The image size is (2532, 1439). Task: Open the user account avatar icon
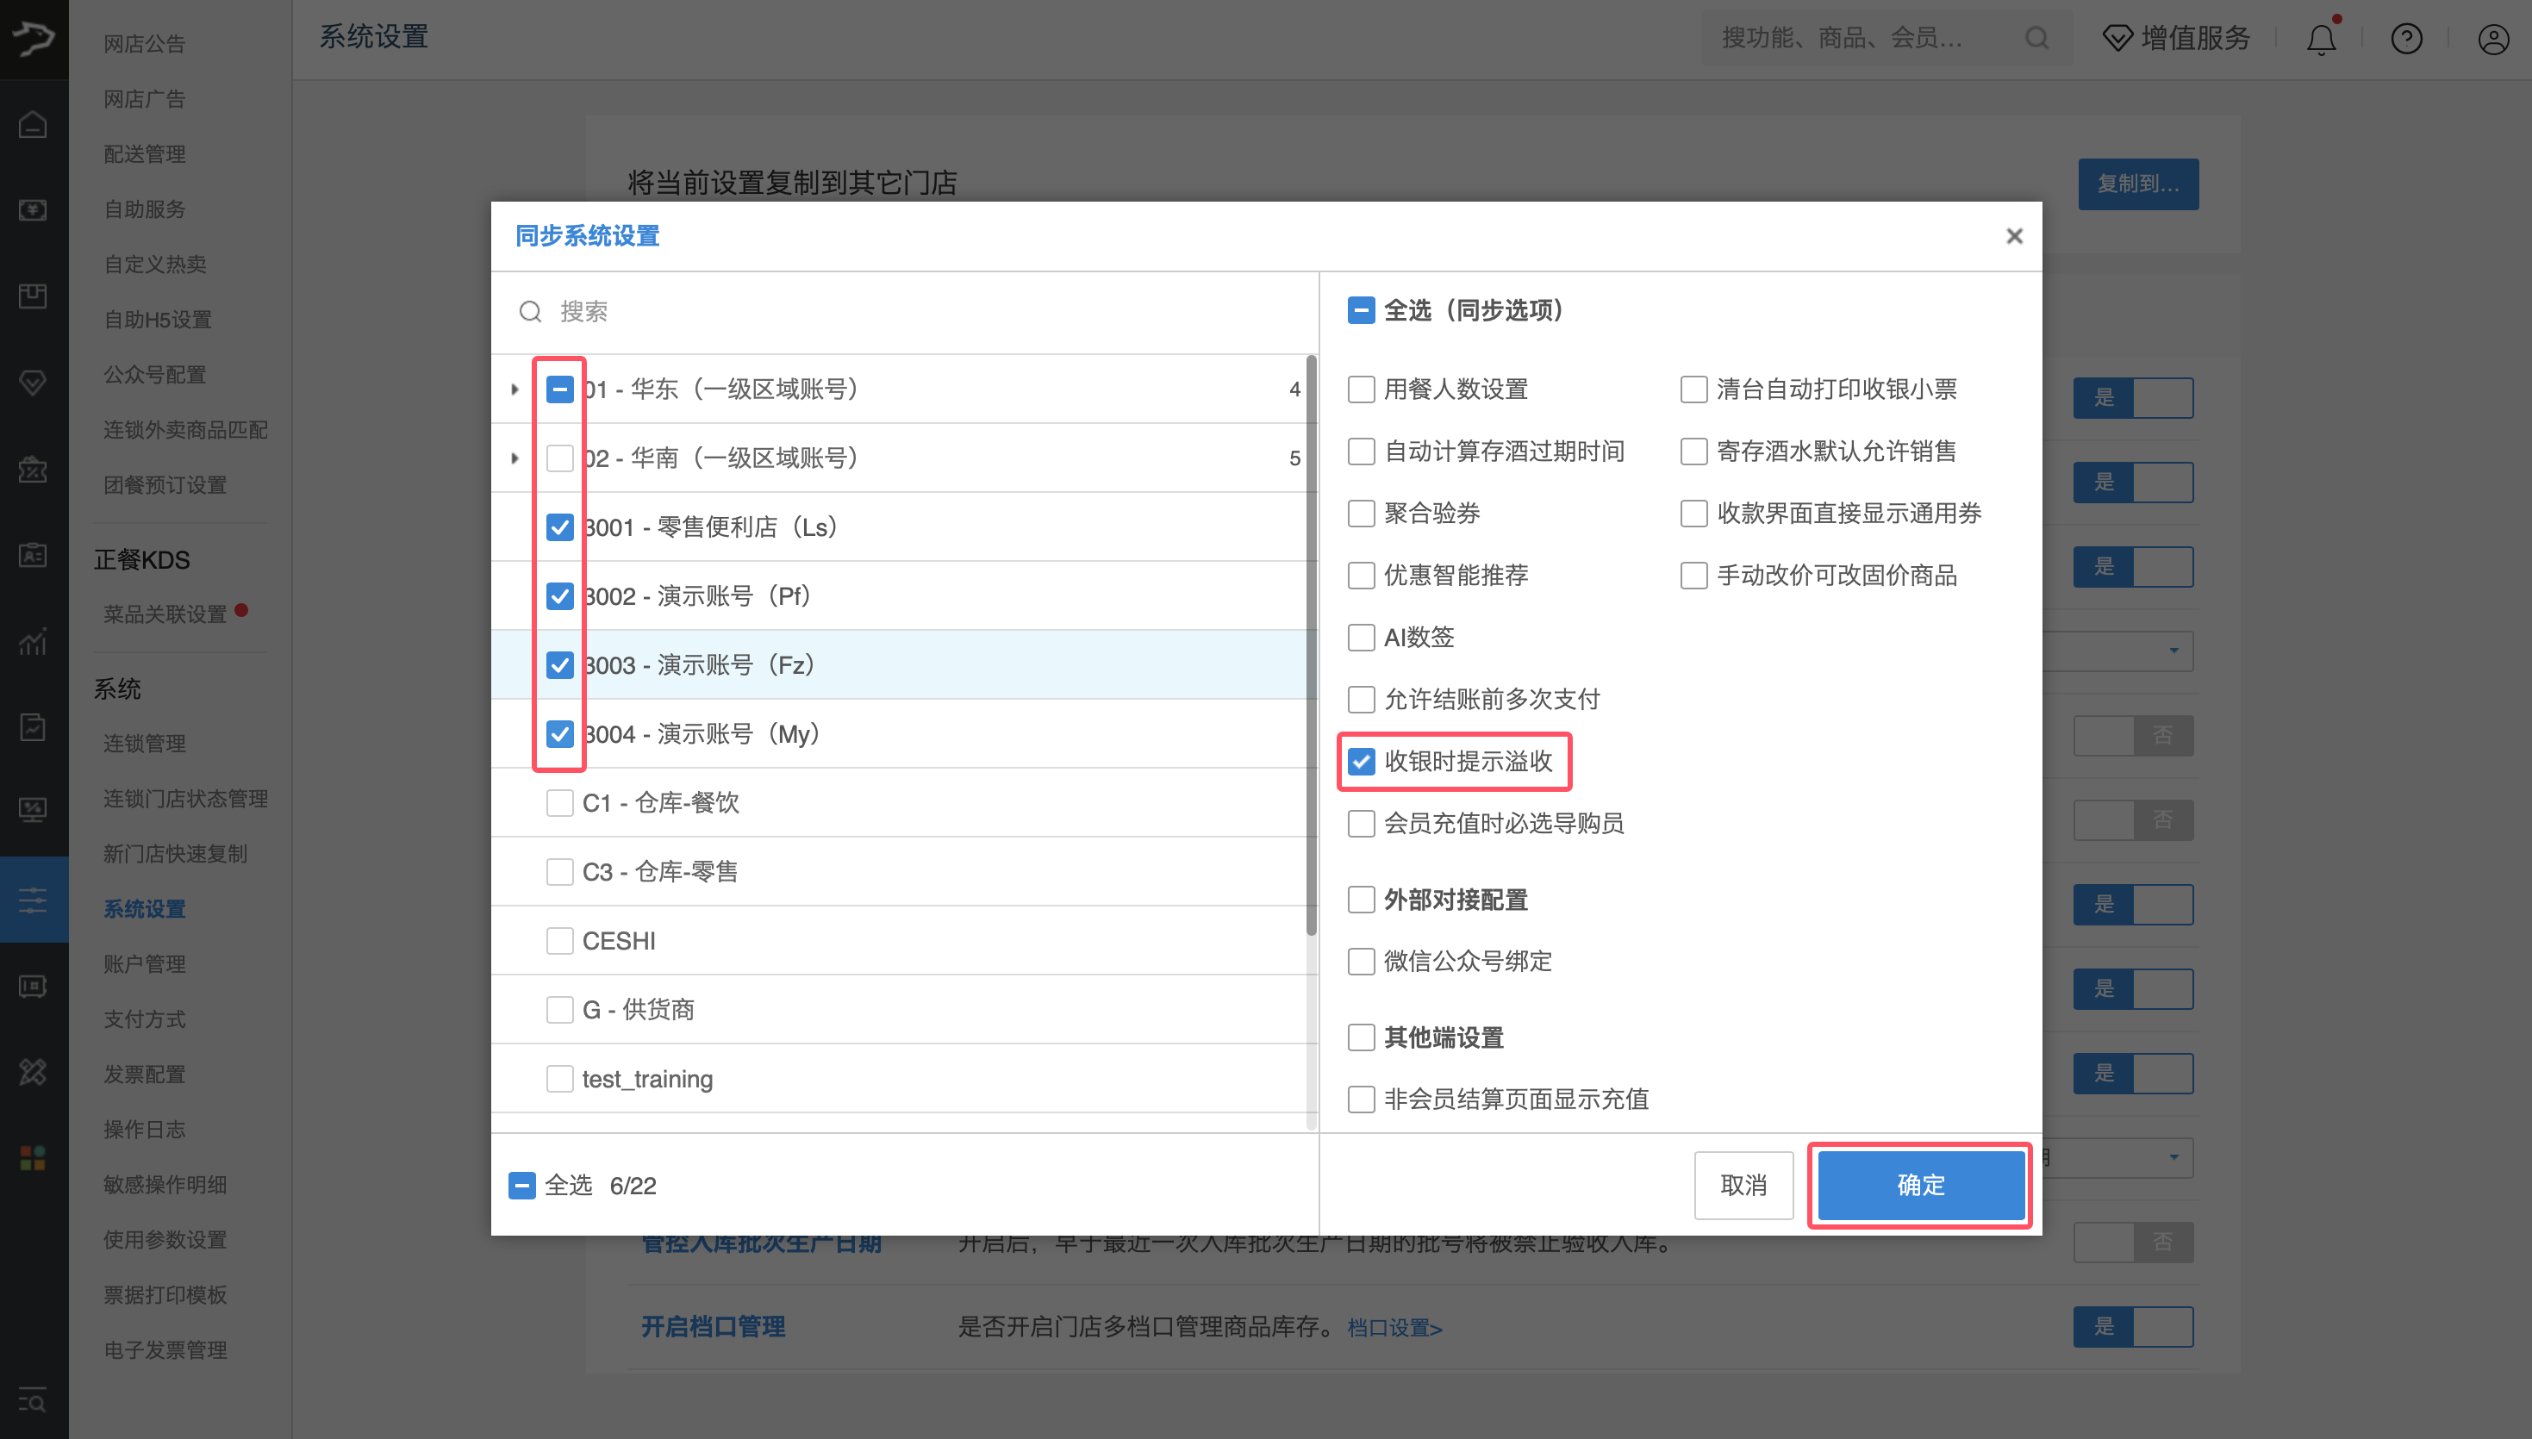[2492, 39]
